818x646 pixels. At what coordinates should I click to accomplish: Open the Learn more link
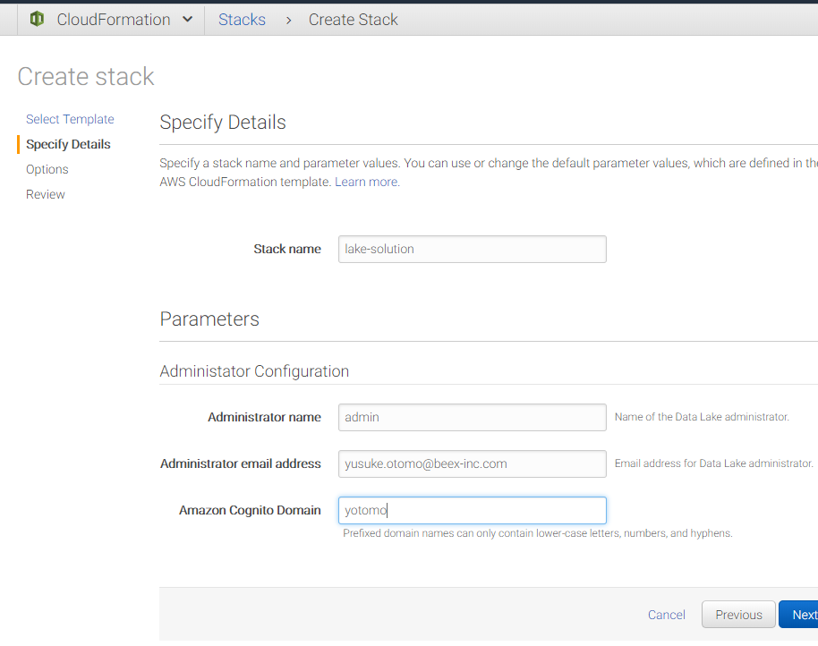pyautogui.click(x=367, y=182)
